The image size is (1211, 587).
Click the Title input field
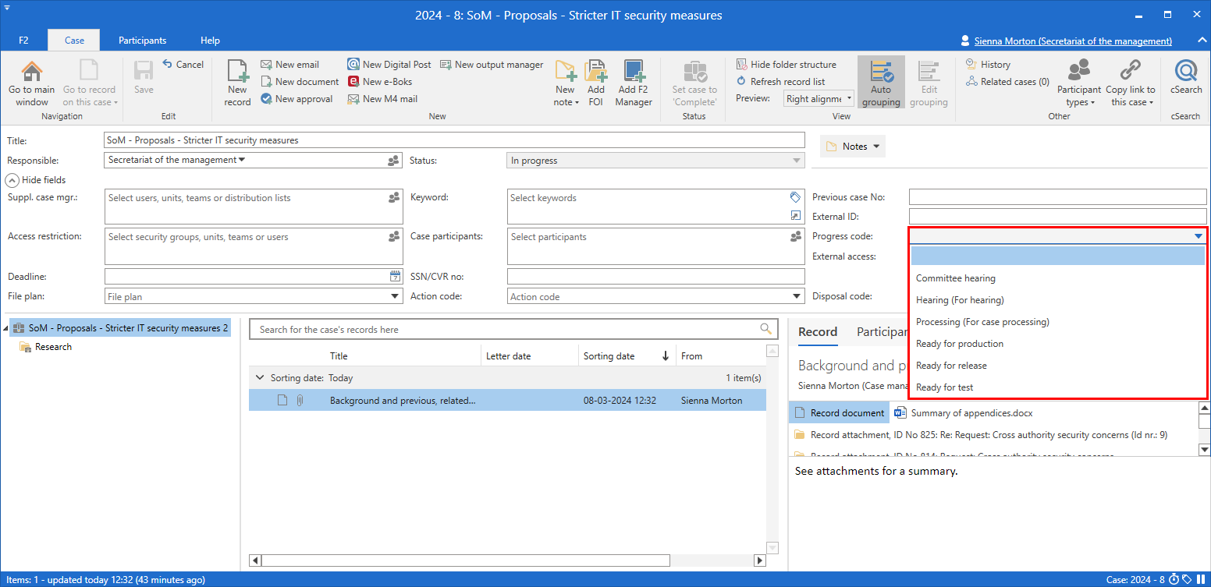coord(454,140)
